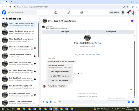Open a new browser tab
This screenshot has width=139, height=111.
pos(16,2)
